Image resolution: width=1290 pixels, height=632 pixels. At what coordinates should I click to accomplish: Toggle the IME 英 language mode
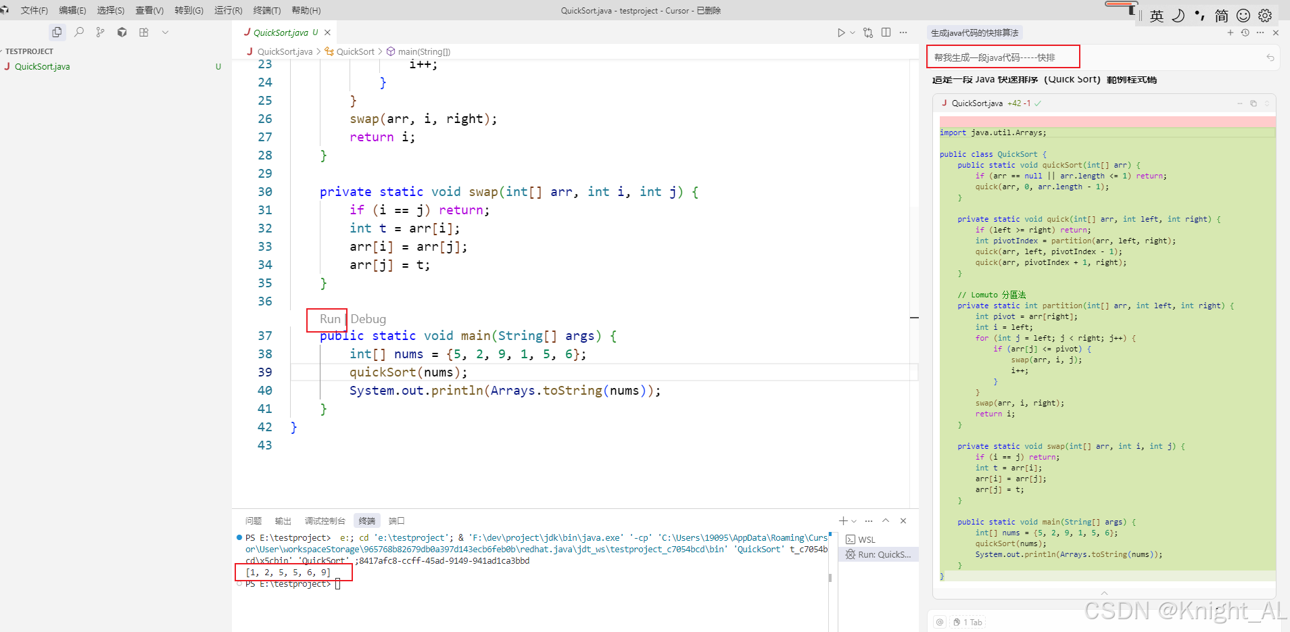1157,16
